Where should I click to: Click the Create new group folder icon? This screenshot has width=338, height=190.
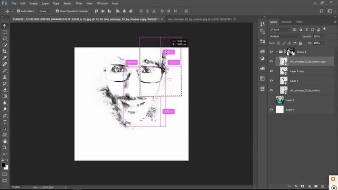point(316,186)
